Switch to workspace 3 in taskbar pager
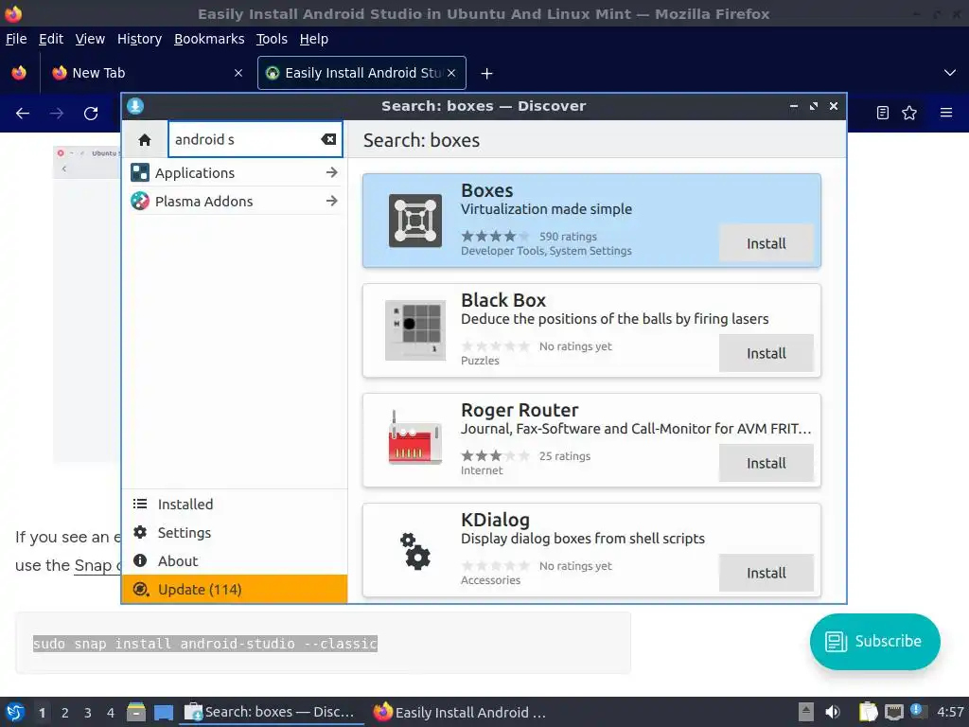 pos(88,712)
